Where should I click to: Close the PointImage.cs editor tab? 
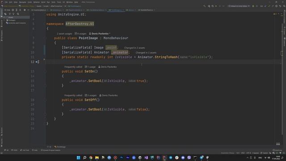[x=123, y=10]
